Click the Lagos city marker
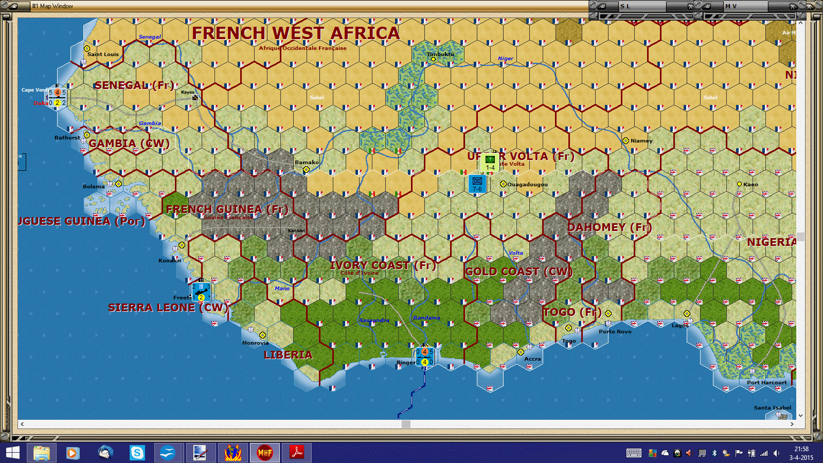This screenshot has width=823, height=463. [687, 313]
